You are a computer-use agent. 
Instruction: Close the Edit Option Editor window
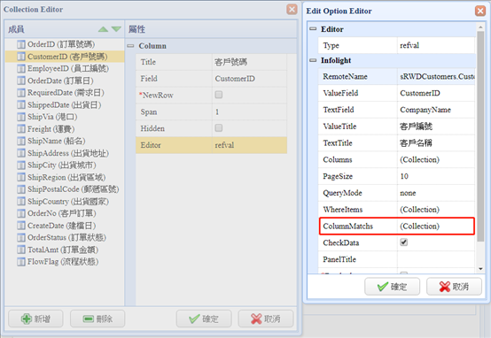coord(480,11)
